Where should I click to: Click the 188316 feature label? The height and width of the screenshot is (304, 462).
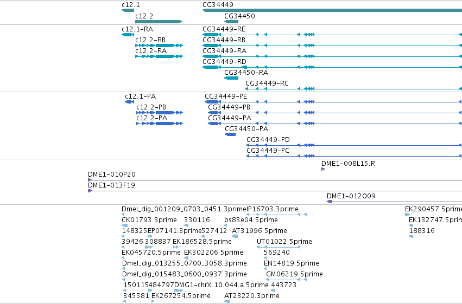pos(422,231)
